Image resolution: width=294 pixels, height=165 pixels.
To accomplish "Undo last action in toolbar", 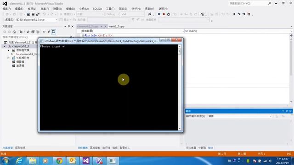I will pos(44,14).
